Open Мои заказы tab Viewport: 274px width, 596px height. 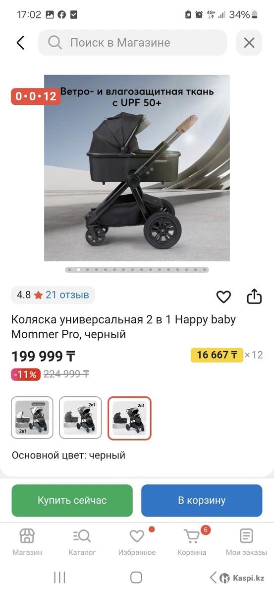246,542
